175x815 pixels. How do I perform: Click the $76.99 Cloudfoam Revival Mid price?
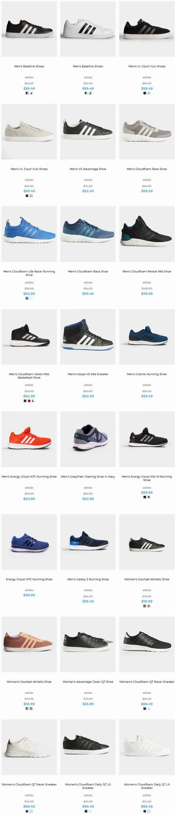(146, 294)
